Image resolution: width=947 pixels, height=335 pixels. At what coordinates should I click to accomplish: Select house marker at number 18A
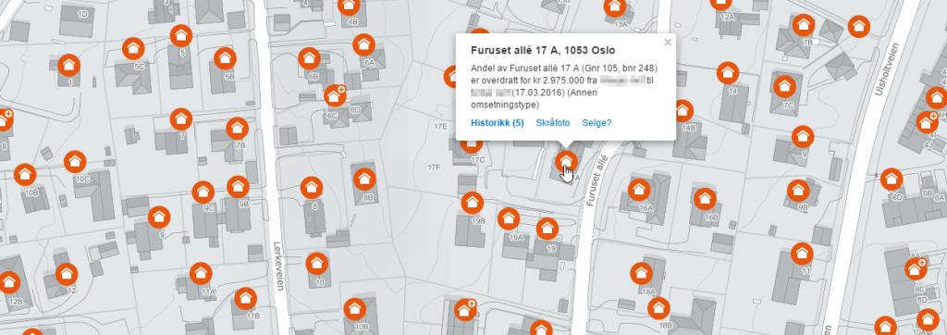pyautogui.click(x=641, y=273)
